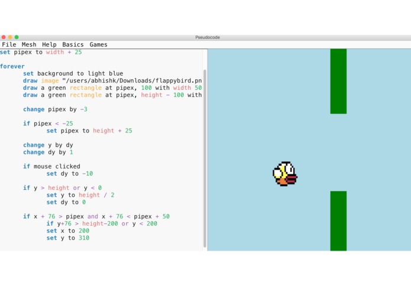Open the Basics menu
The image size is (411, 292).
tap(73, 44)
